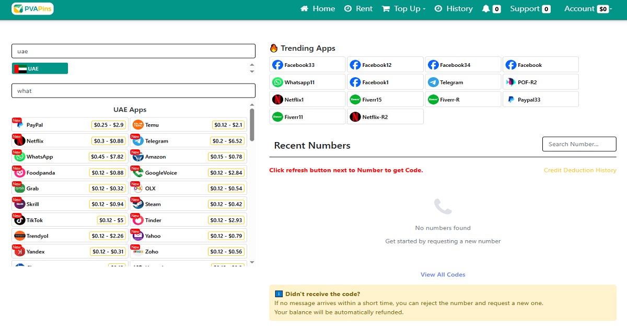
Task: Focus the app search field containing what
Action: pyautogui.click(x=133, y=91)
